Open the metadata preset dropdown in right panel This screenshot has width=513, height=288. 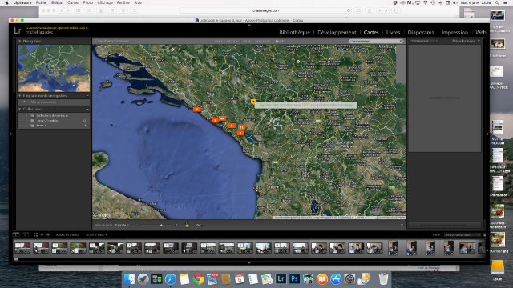click(x=424, y=41)
